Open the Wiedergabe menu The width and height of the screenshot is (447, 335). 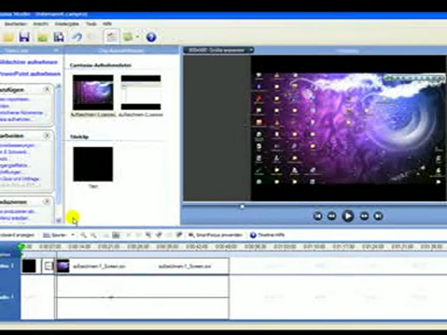click(x=67, y=24)
